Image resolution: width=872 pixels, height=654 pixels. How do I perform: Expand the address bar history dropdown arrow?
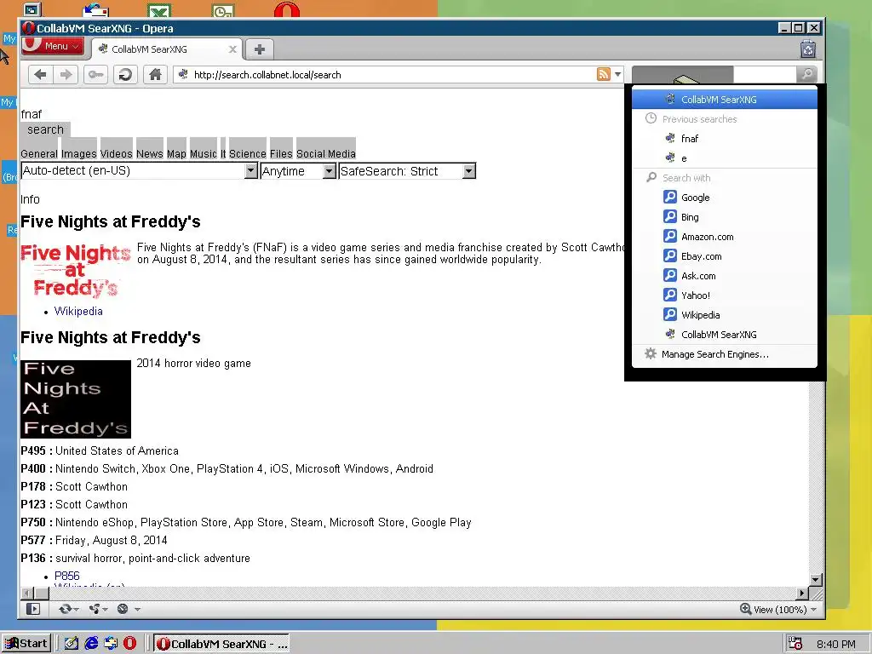coord(617,74)
